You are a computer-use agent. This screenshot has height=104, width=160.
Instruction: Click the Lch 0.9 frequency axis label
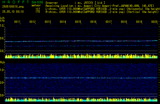[x=2, y=38]
